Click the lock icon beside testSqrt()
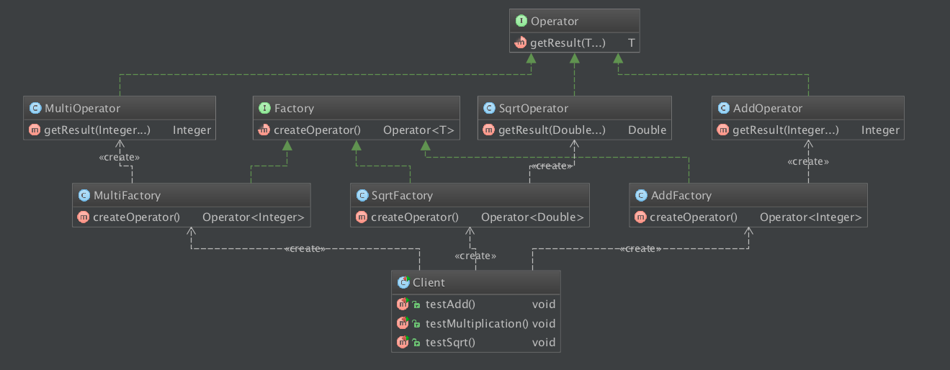The width and height of the screenshot is (950, 370). 416,343
